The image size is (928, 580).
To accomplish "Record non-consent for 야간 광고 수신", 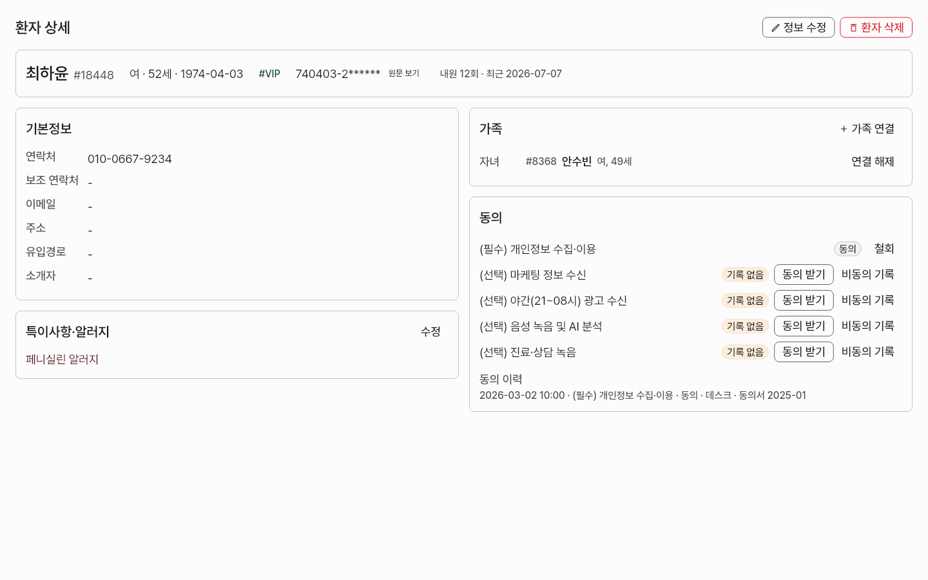I will pos(867,300).
